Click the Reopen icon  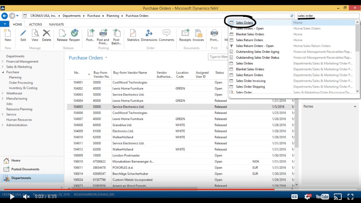[75, 33]
